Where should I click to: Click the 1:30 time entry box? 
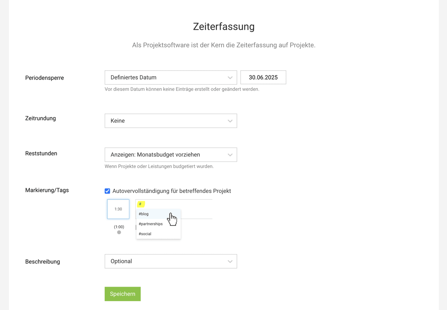pos(118,209)
